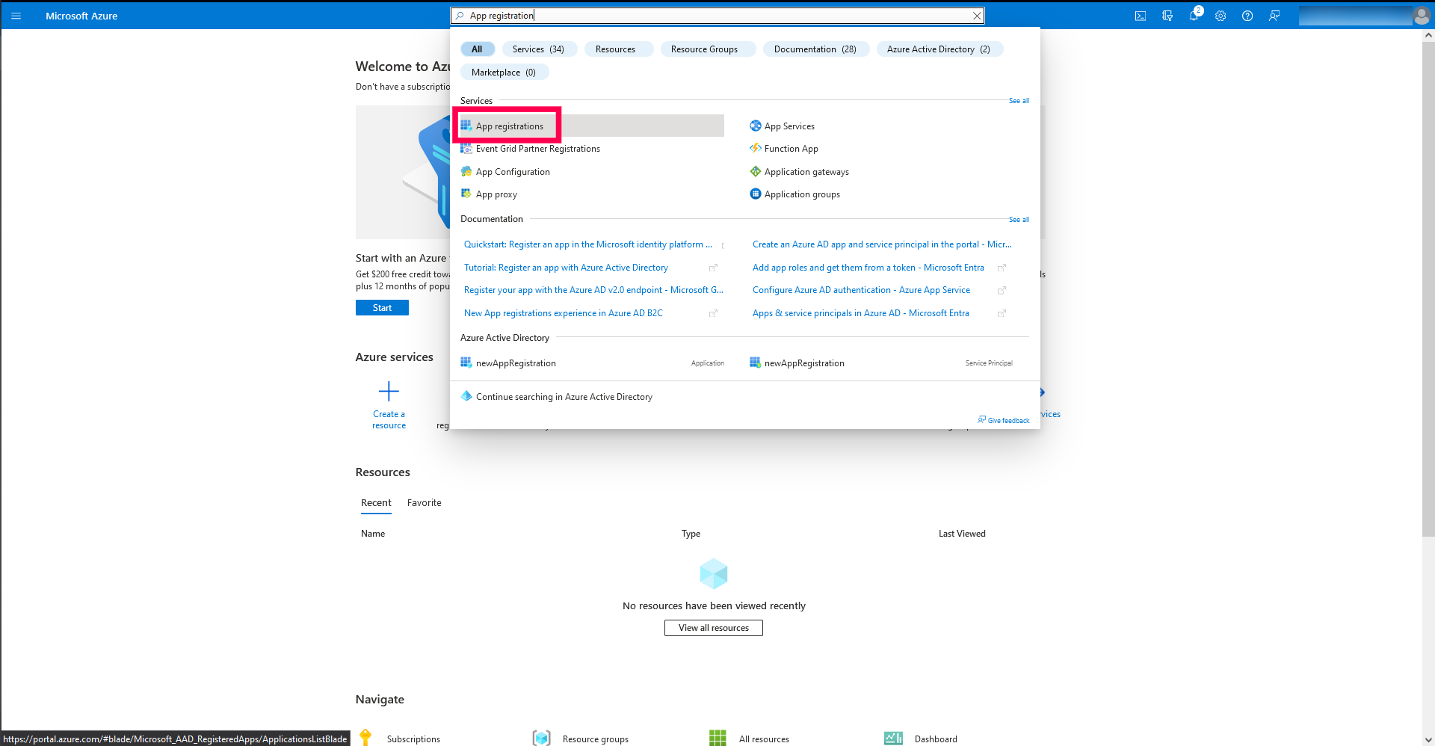Image resolution: width=1435 pixels, height=746 pixels.
Task: Open the feedback pane
Action: tap(1274, 16)
